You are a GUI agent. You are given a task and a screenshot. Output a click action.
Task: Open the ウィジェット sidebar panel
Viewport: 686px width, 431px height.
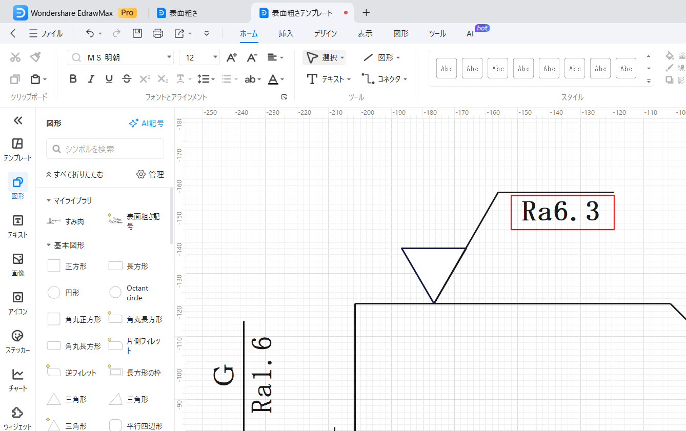(18, 418)
